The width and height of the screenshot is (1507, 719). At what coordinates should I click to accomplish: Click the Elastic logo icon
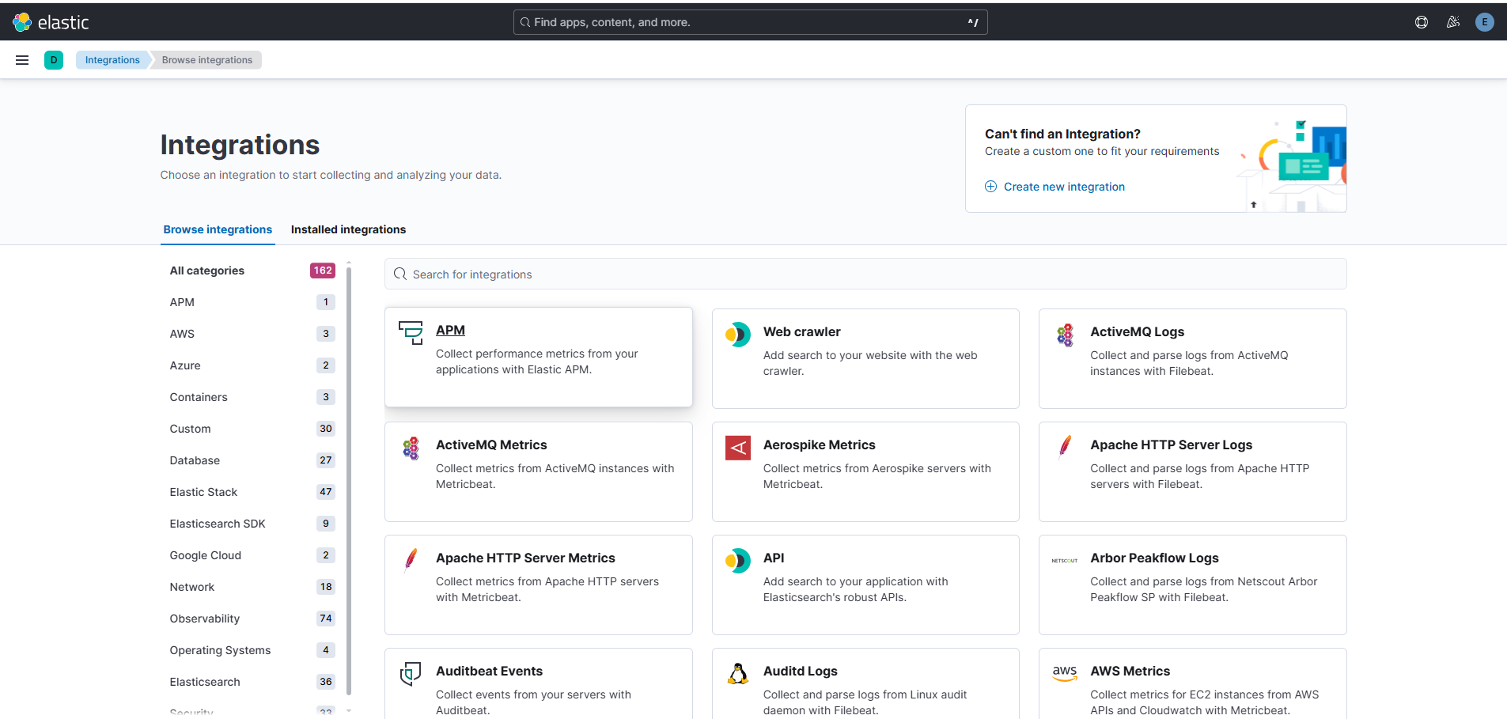(22, 22)
